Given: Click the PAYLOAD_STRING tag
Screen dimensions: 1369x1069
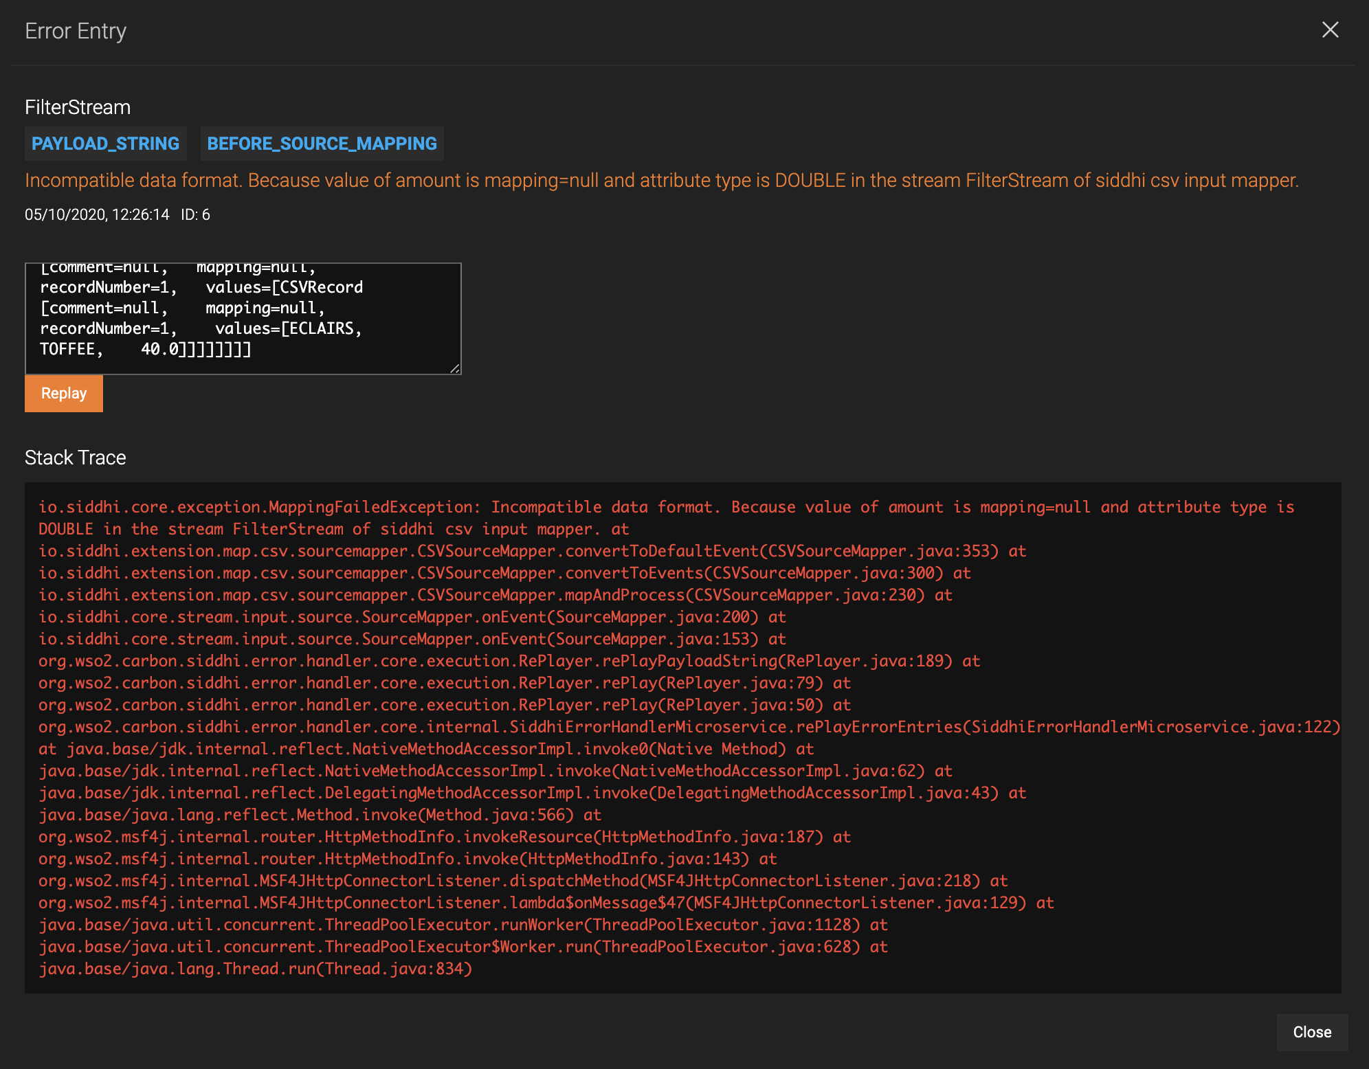Looking at the screenshot, I should tap(105, 143).
